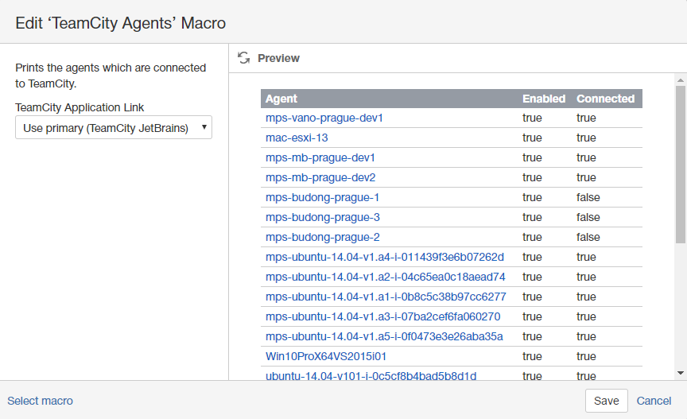This screenshot has height=419, width=687.
Task: Open the TeamCity Application Link dropdown
Action: 114,127
